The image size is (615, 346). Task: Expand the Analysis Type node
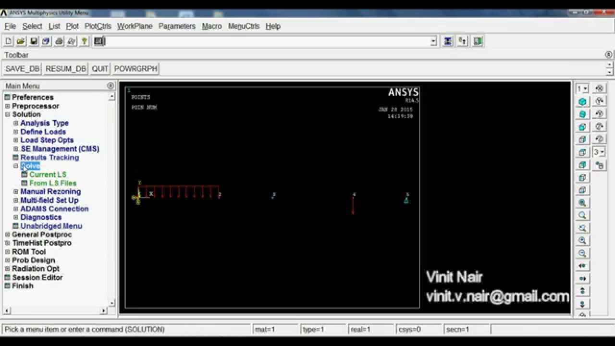tap(16, 124)
